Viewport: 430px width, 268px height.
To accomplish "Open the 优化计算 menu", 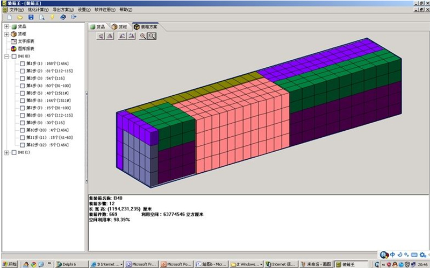I will click(x=38, y=10).
